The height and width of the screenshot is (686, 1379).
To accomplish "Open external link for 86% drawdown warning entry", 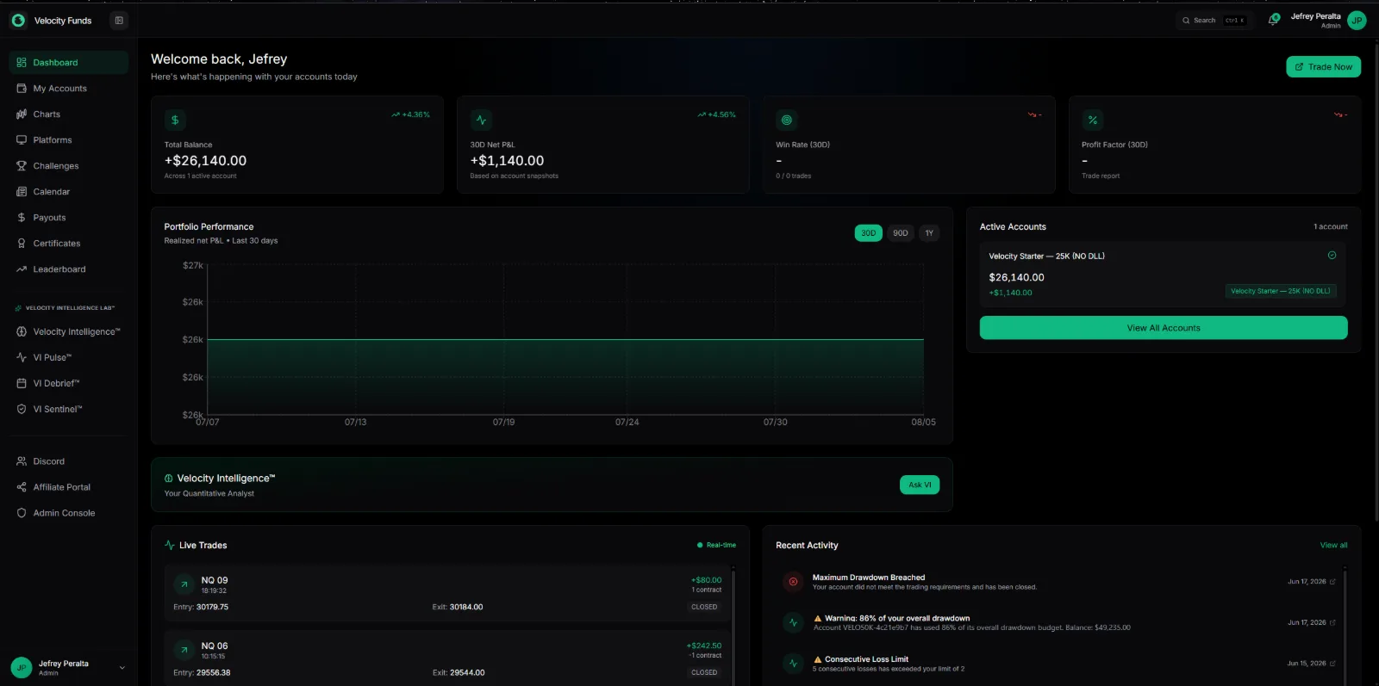I will [1332, 622].
